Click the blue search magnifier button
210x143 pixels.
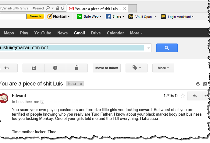coord(167,48)
